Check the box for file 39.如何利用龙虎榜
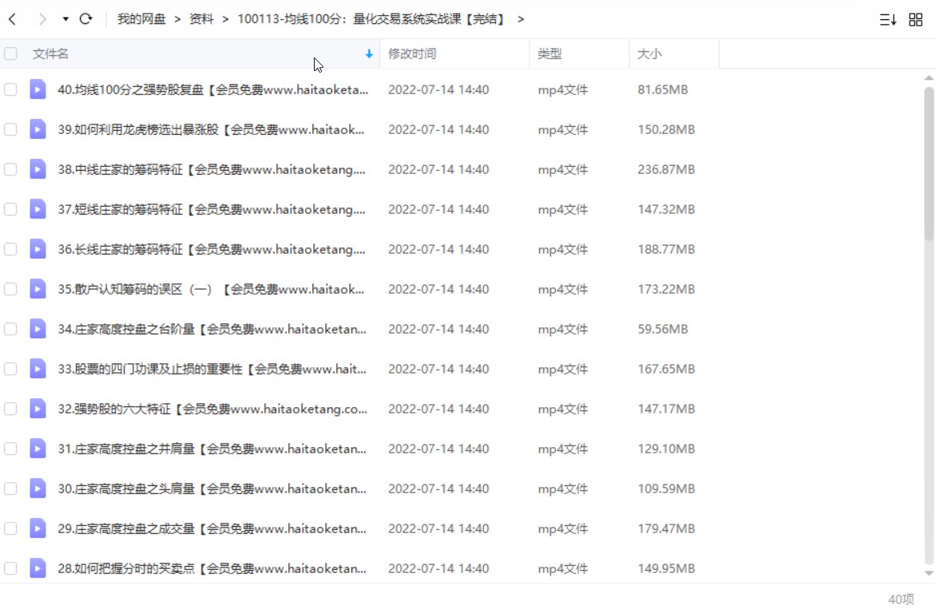This screenshot has height=613, width=936. pos(10,129)
